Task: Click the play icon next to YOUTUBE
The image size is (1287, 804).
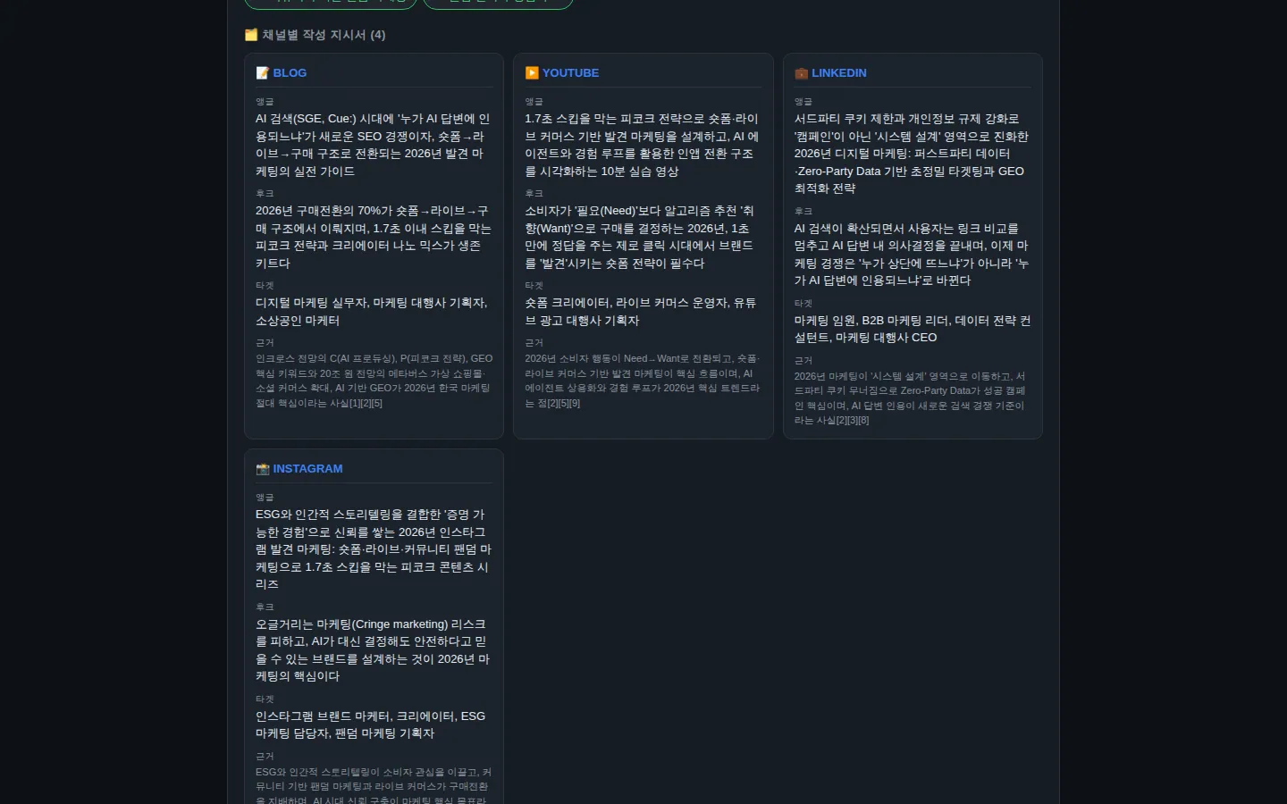Action: coord(532,73)
